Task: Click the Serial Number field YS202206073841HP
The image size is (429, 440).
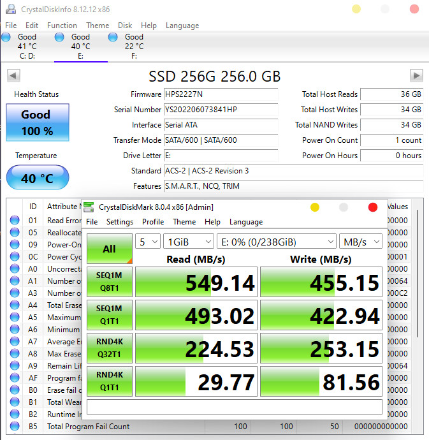Action: (x=221, y=110)
